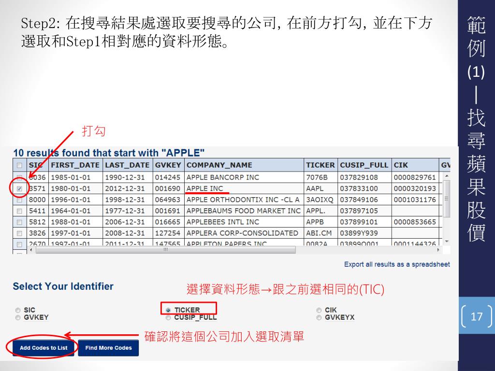Select the CUSIP_FULL identifier radio button
The width and height of the screenshot is (495, 371).
coord(168,317)
